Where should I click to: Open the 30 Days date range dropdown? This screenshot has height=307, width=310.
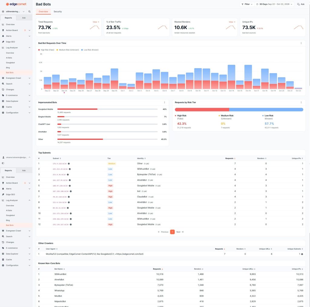(x=274, y=4)
